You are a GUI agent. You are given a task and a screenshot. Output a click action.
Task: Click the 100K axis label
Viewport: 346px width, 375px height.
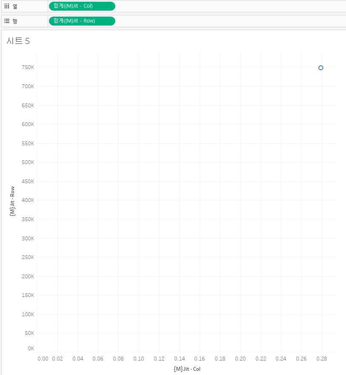coord(28,314)
